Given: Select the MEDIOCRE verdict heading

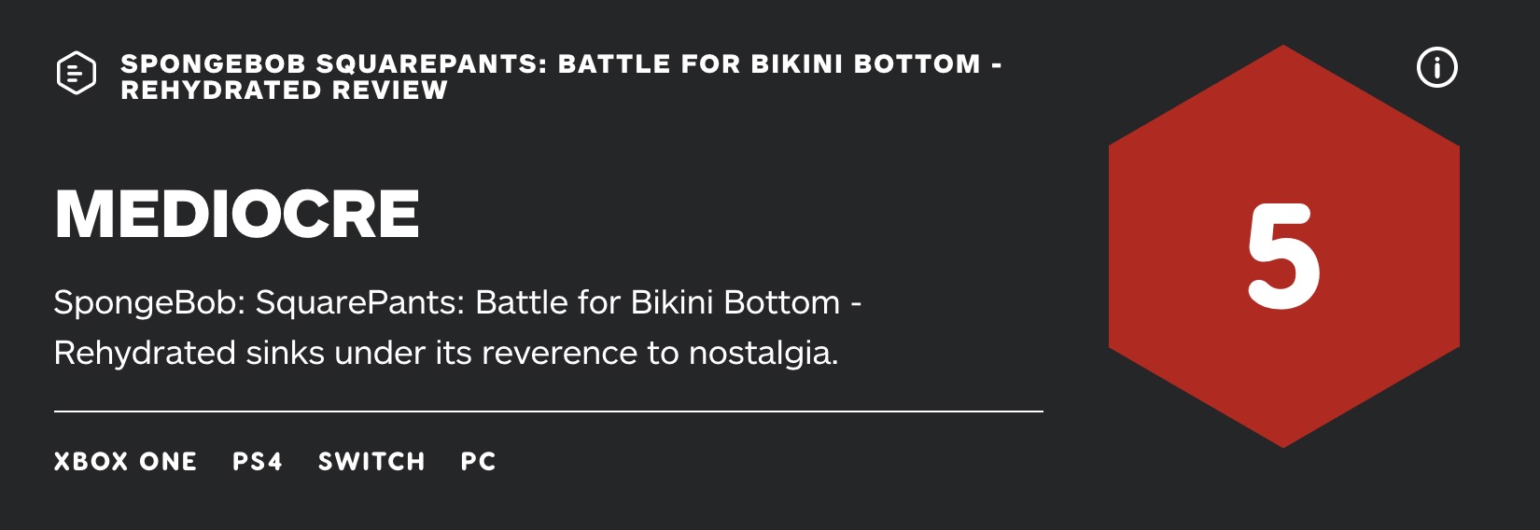Looking at the screenshot, I should click(237, 215).
